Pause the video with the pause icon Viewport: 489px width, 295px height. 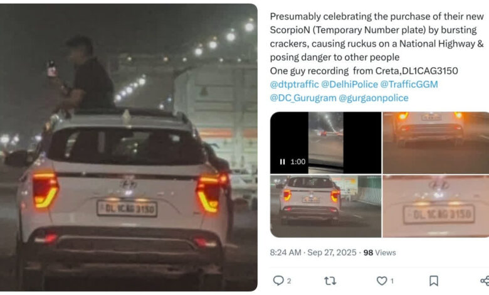point(282,162)
